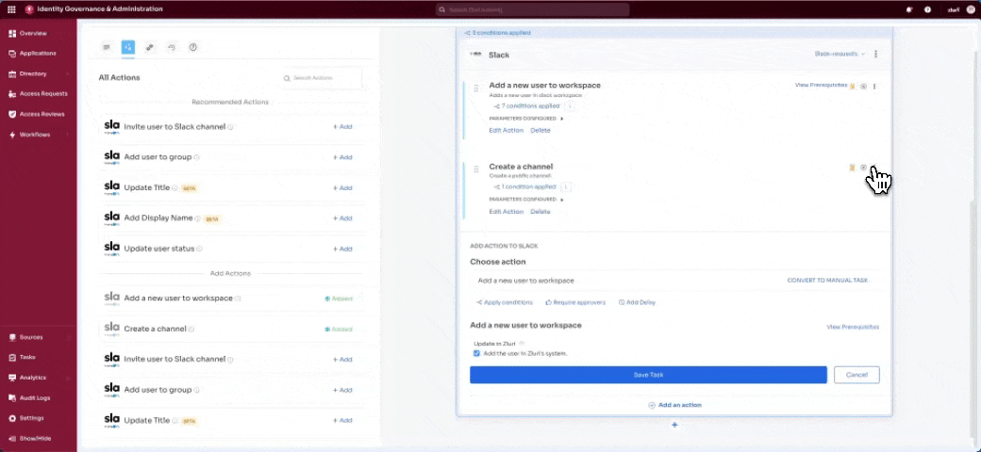The height and width of the screenshot is (452, 981).
Task: Click drag handle of Add a new user action
Action: [476, 88]
